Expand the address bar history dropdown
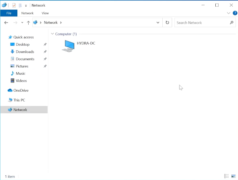 pyautogui.click(x=158, y=23)
